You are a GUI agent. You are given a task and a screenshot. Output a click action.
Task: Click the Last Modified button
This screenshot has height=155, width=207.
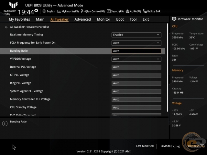145,146
